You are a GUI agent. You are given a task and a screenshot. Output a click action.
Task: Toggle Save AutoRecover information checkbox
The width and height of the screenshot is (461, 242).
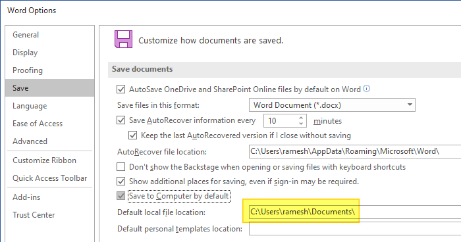(121, 120)
